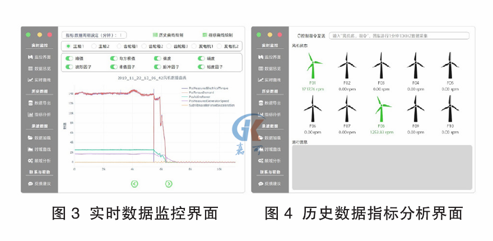Select the 主轴1 radio button

point(68,46)
